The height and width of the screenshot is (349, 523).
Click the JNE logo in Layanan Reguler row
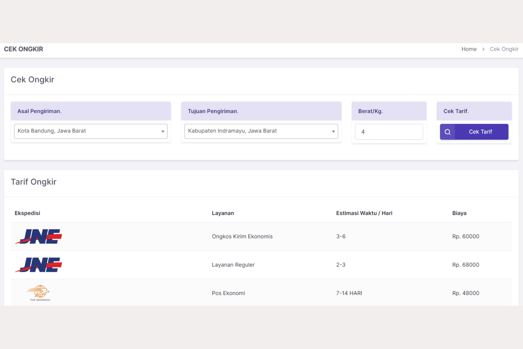tap(38, 265)
